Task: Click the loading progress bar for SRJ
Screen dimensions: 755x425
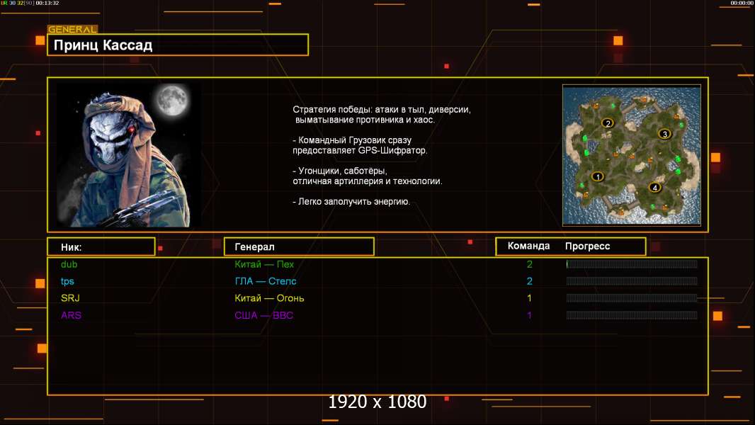Action: 632,298
